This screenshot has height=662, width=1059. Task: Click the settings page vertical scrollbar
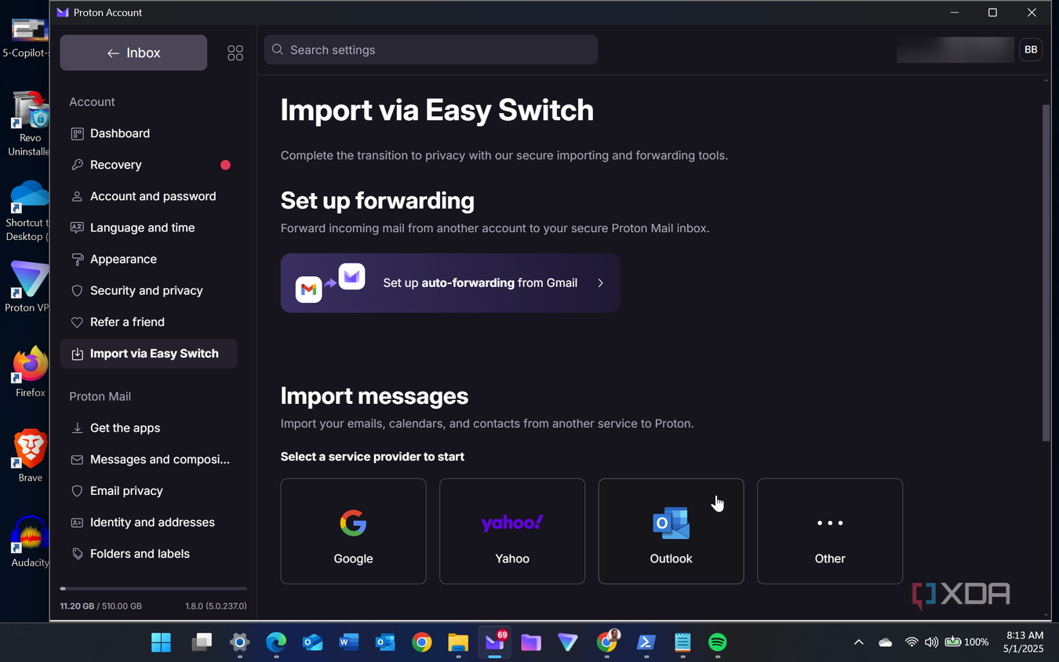click(1046, 272)
